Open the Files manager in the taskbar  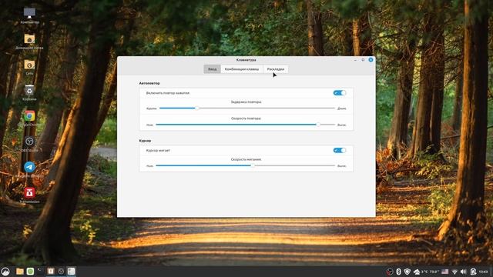(20, 272)
